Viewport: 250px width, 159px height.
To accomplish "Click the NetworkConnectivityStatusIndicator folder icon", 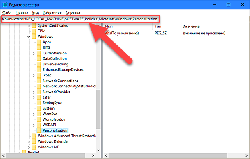I will 39,86.
